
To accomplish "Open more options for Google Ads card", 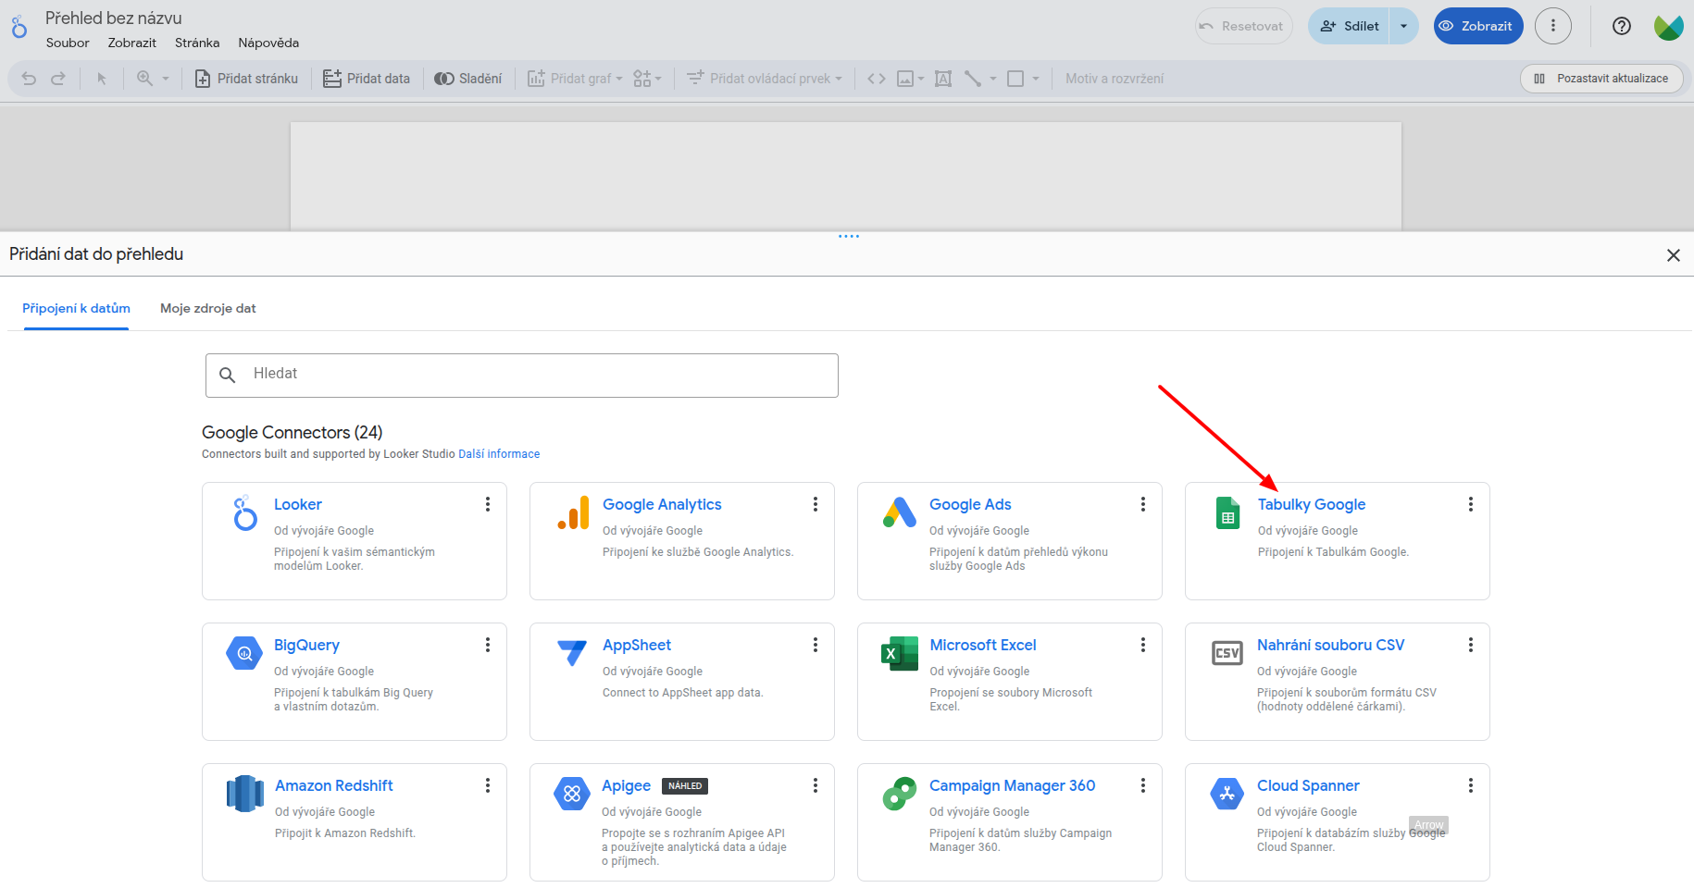I will (1143, 504).
